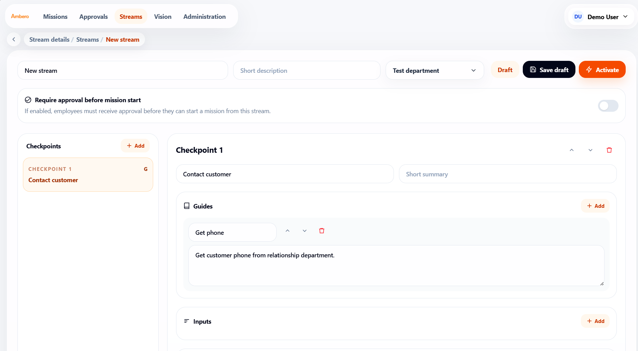Edit the Get phone guide title

tap(232, 232)
